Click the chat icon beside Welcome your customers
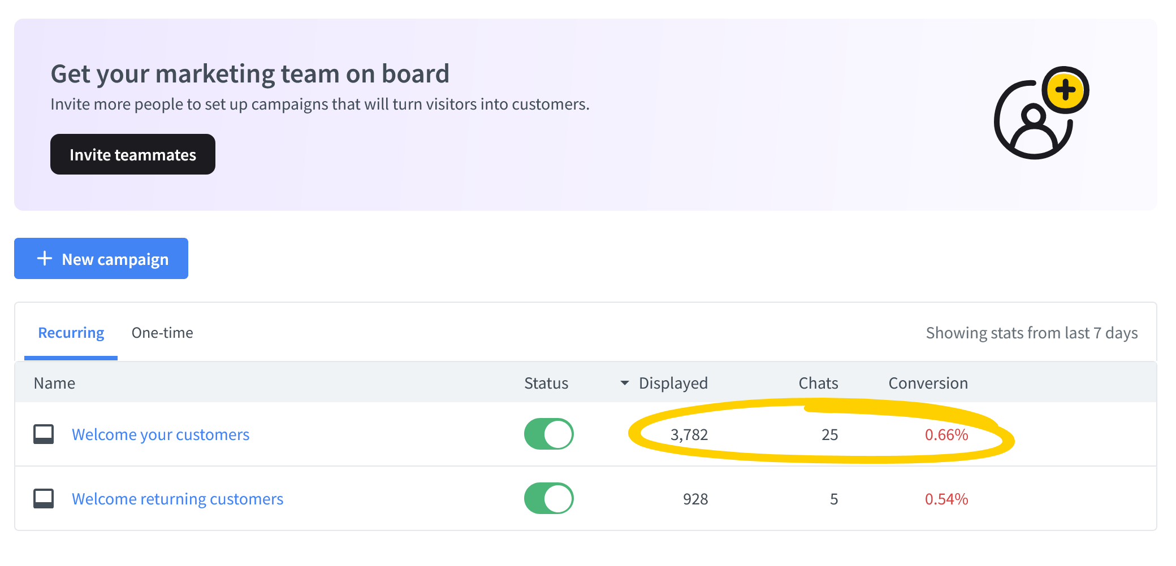 [44, 434]
